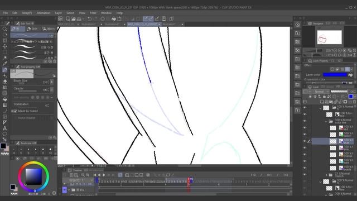This screenshot has height=201, width=357.
Task: Collapse the BG folder in timeline
Action: click(x=69, y=190)
